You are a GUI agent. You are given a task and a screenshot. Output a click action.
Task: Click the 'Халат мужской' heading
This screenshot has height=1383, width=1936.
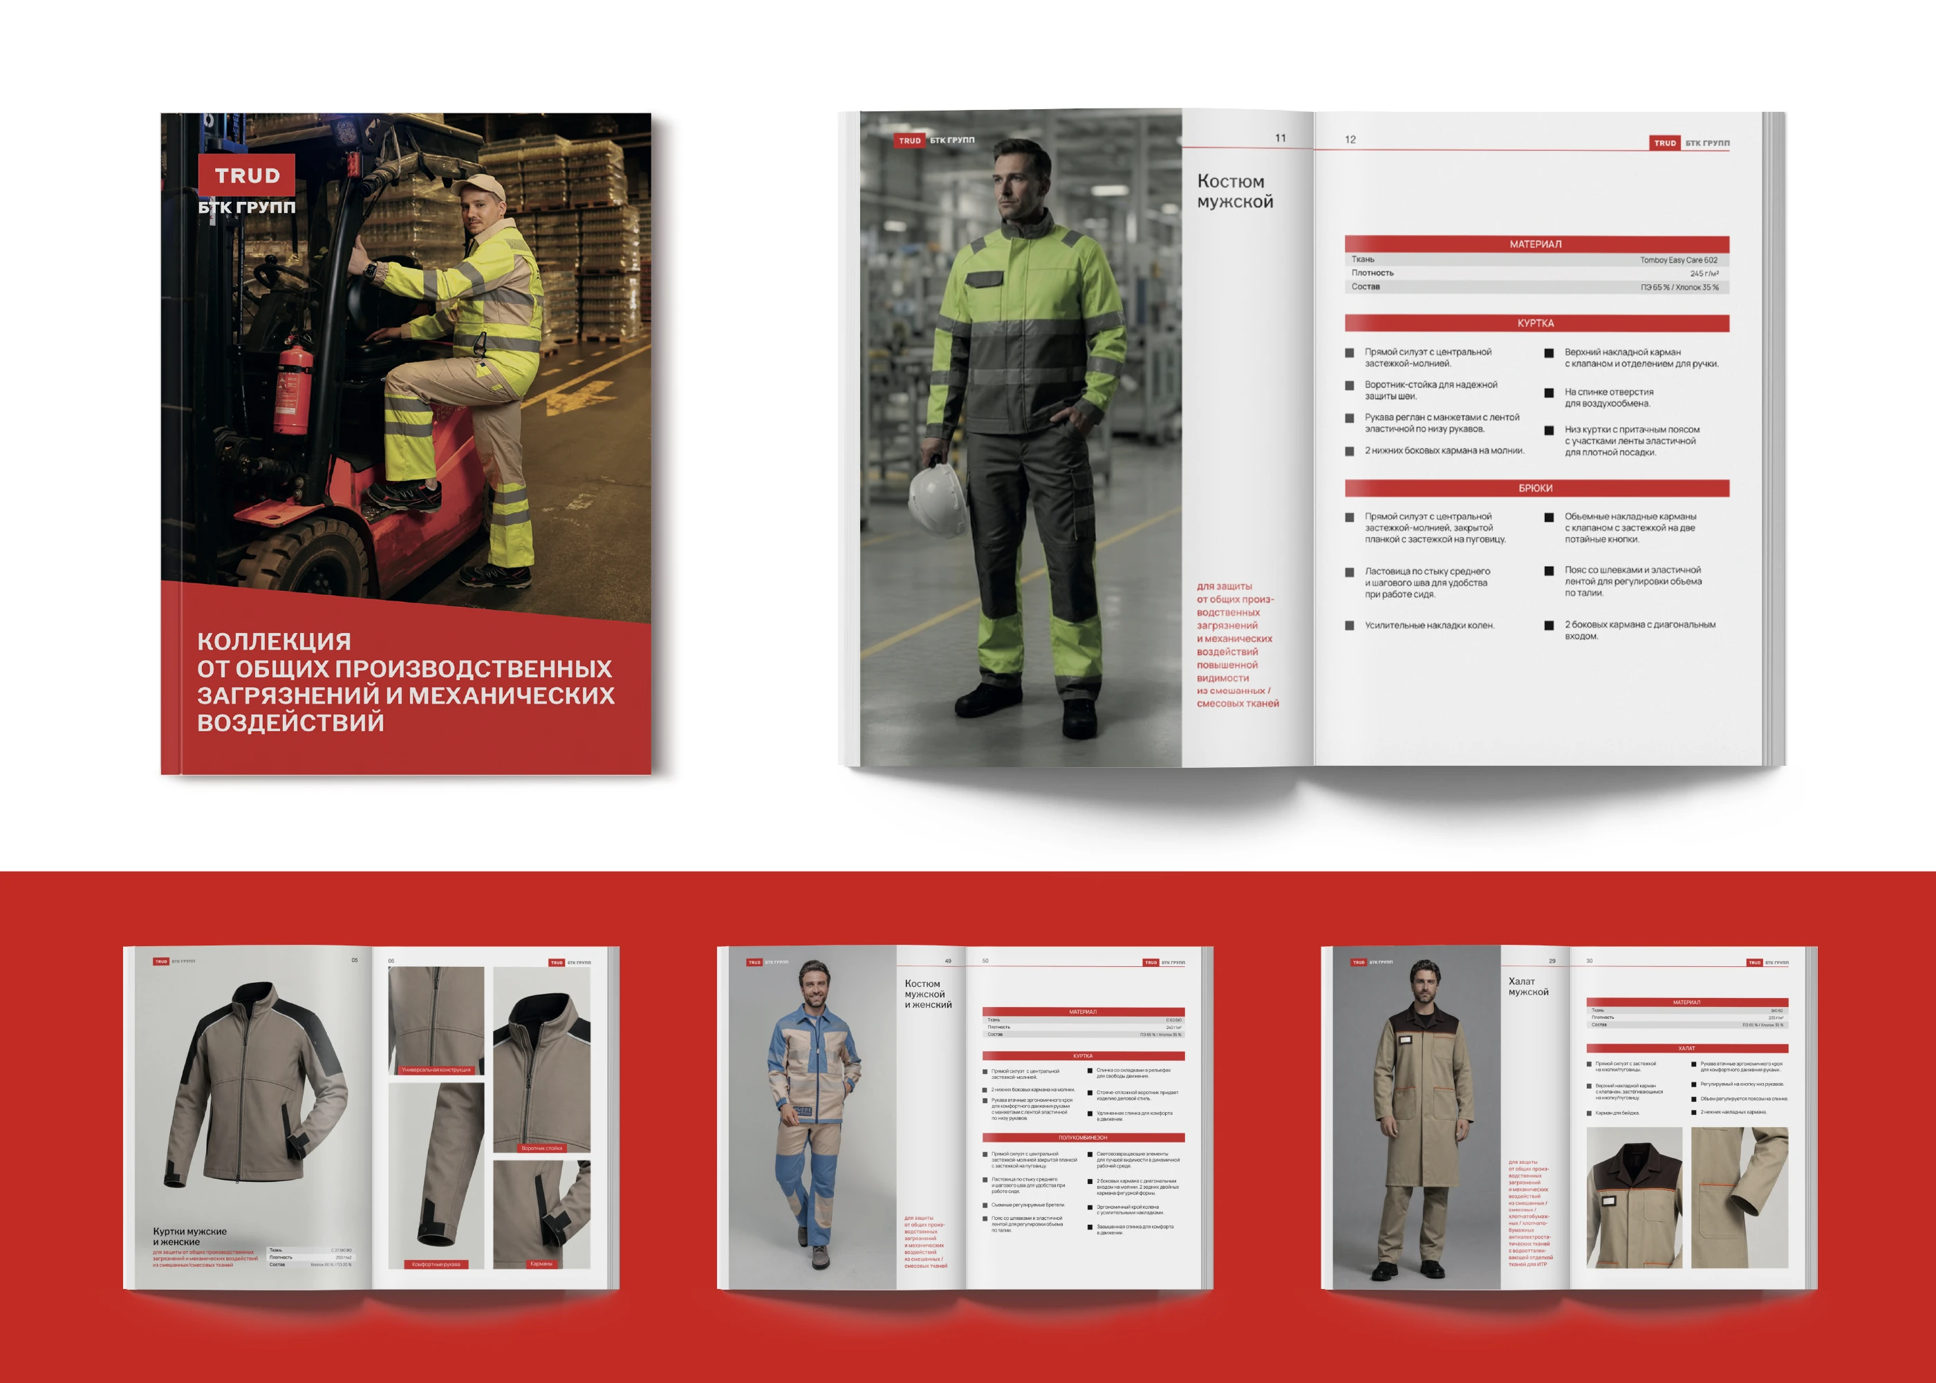pos(1529,986)
